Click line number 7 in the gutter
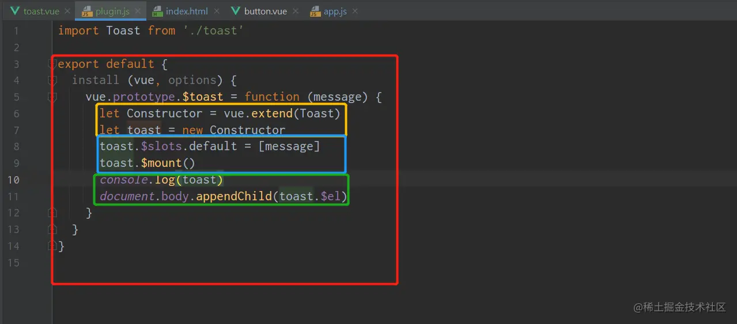 [x=16, y=130]
